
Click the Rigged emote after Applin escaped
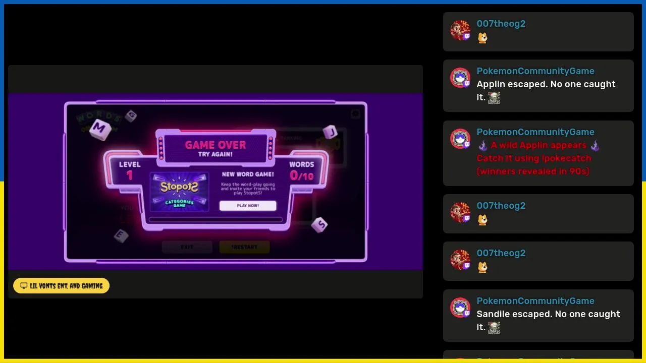(x=494, y=98)
